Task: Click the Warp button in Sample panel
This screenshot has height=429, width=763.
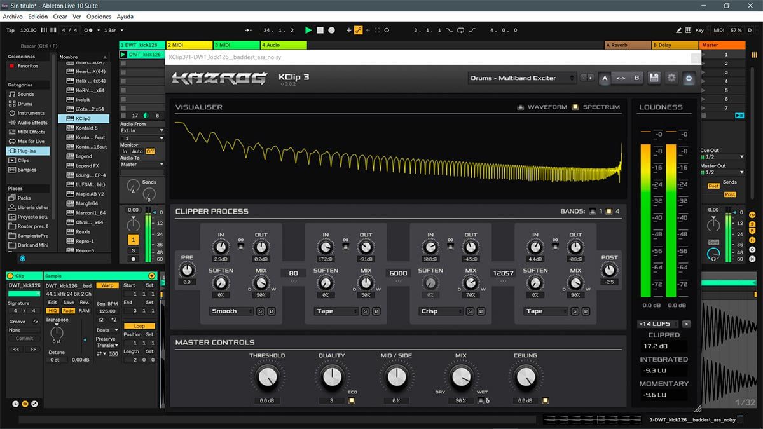Action: [107, 285]
